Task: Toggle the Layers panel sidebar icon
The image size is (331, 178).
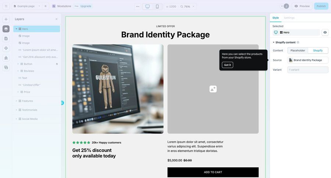Action: point(6,29)
